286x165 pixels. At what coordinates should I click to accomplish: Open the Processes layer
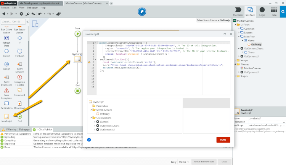[238, 12]
